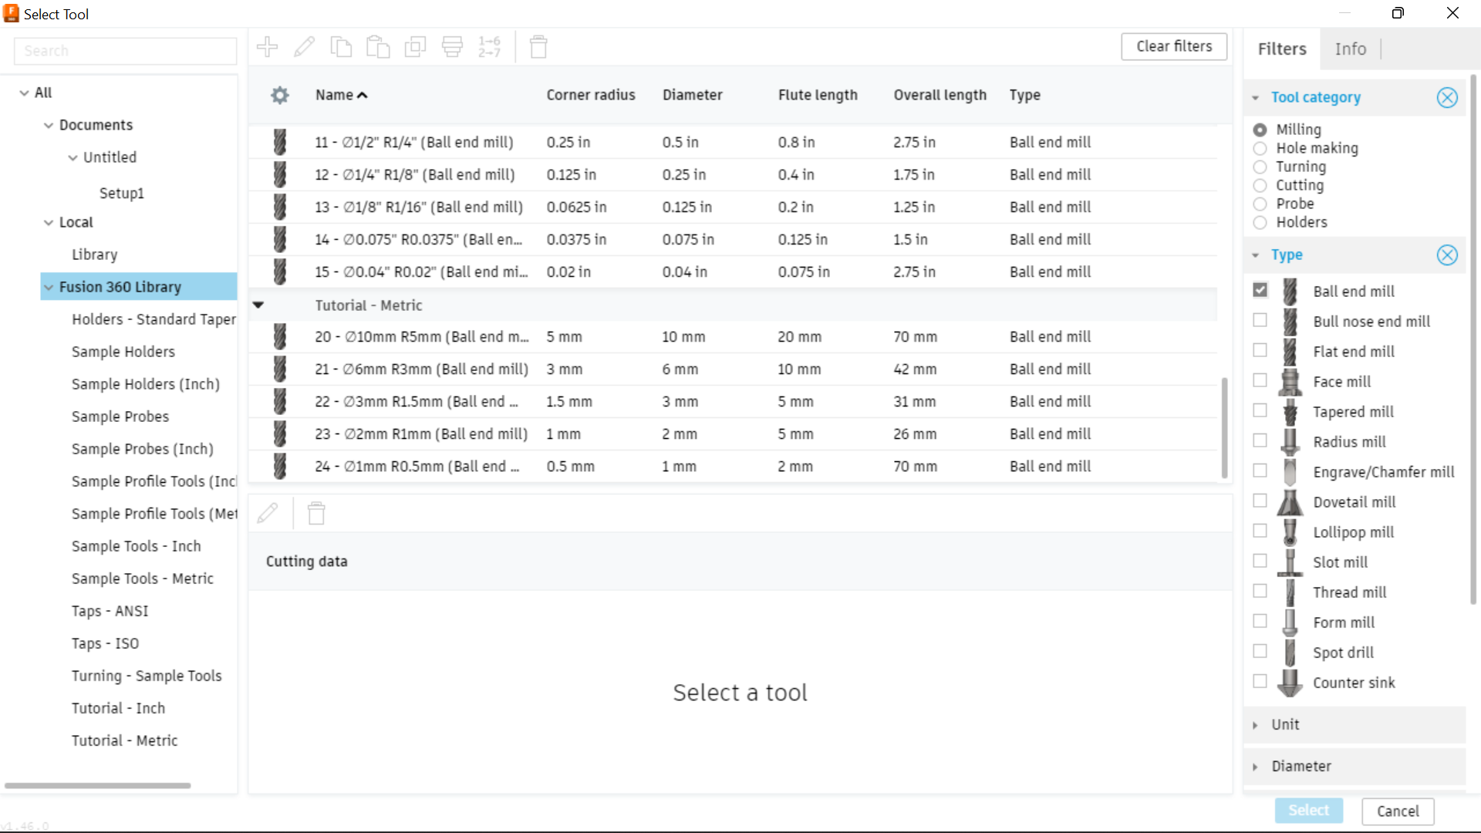The width and height of the screenshot is (1481, 833).
Task: Collapse the Tutorial - Metric group
Action: 258,304
